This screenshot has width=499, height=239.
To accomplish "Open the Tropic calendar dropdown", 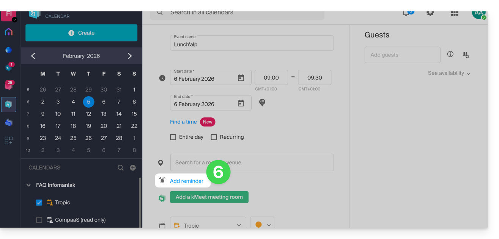I will pyautogui.click(x=208, y=223).
